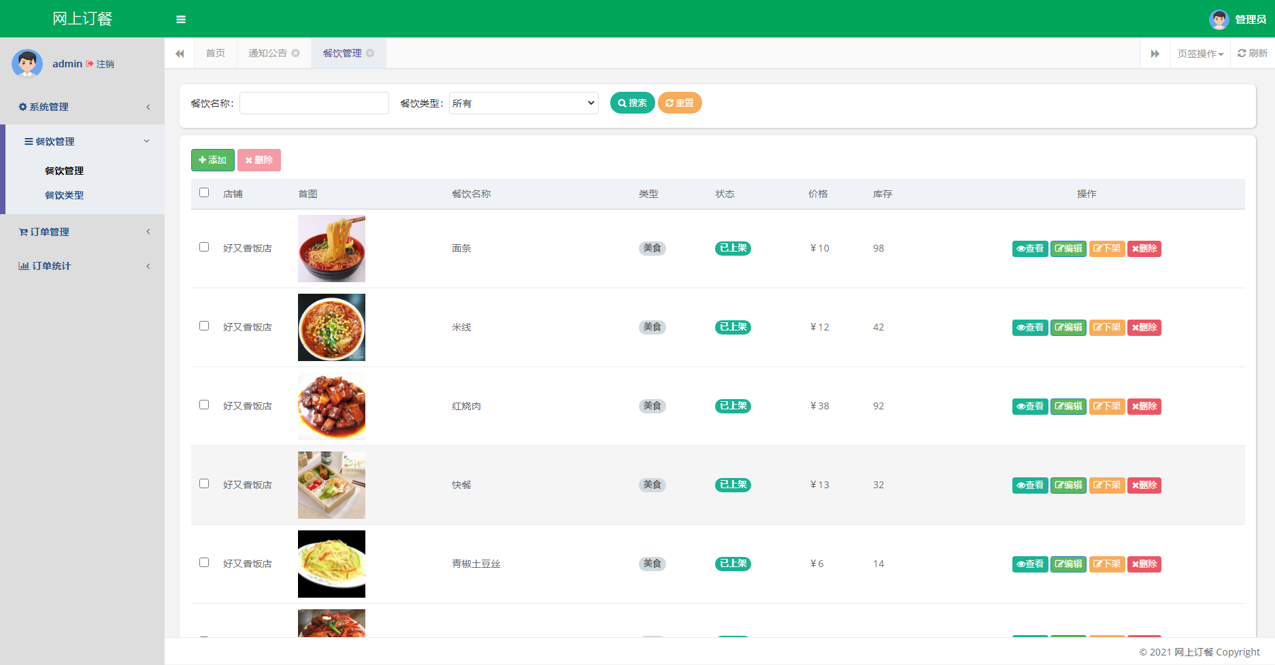Click the hamburger menu icon in top bar
The height and width of the screenshot is (665, 1275).
click(180, 19)
